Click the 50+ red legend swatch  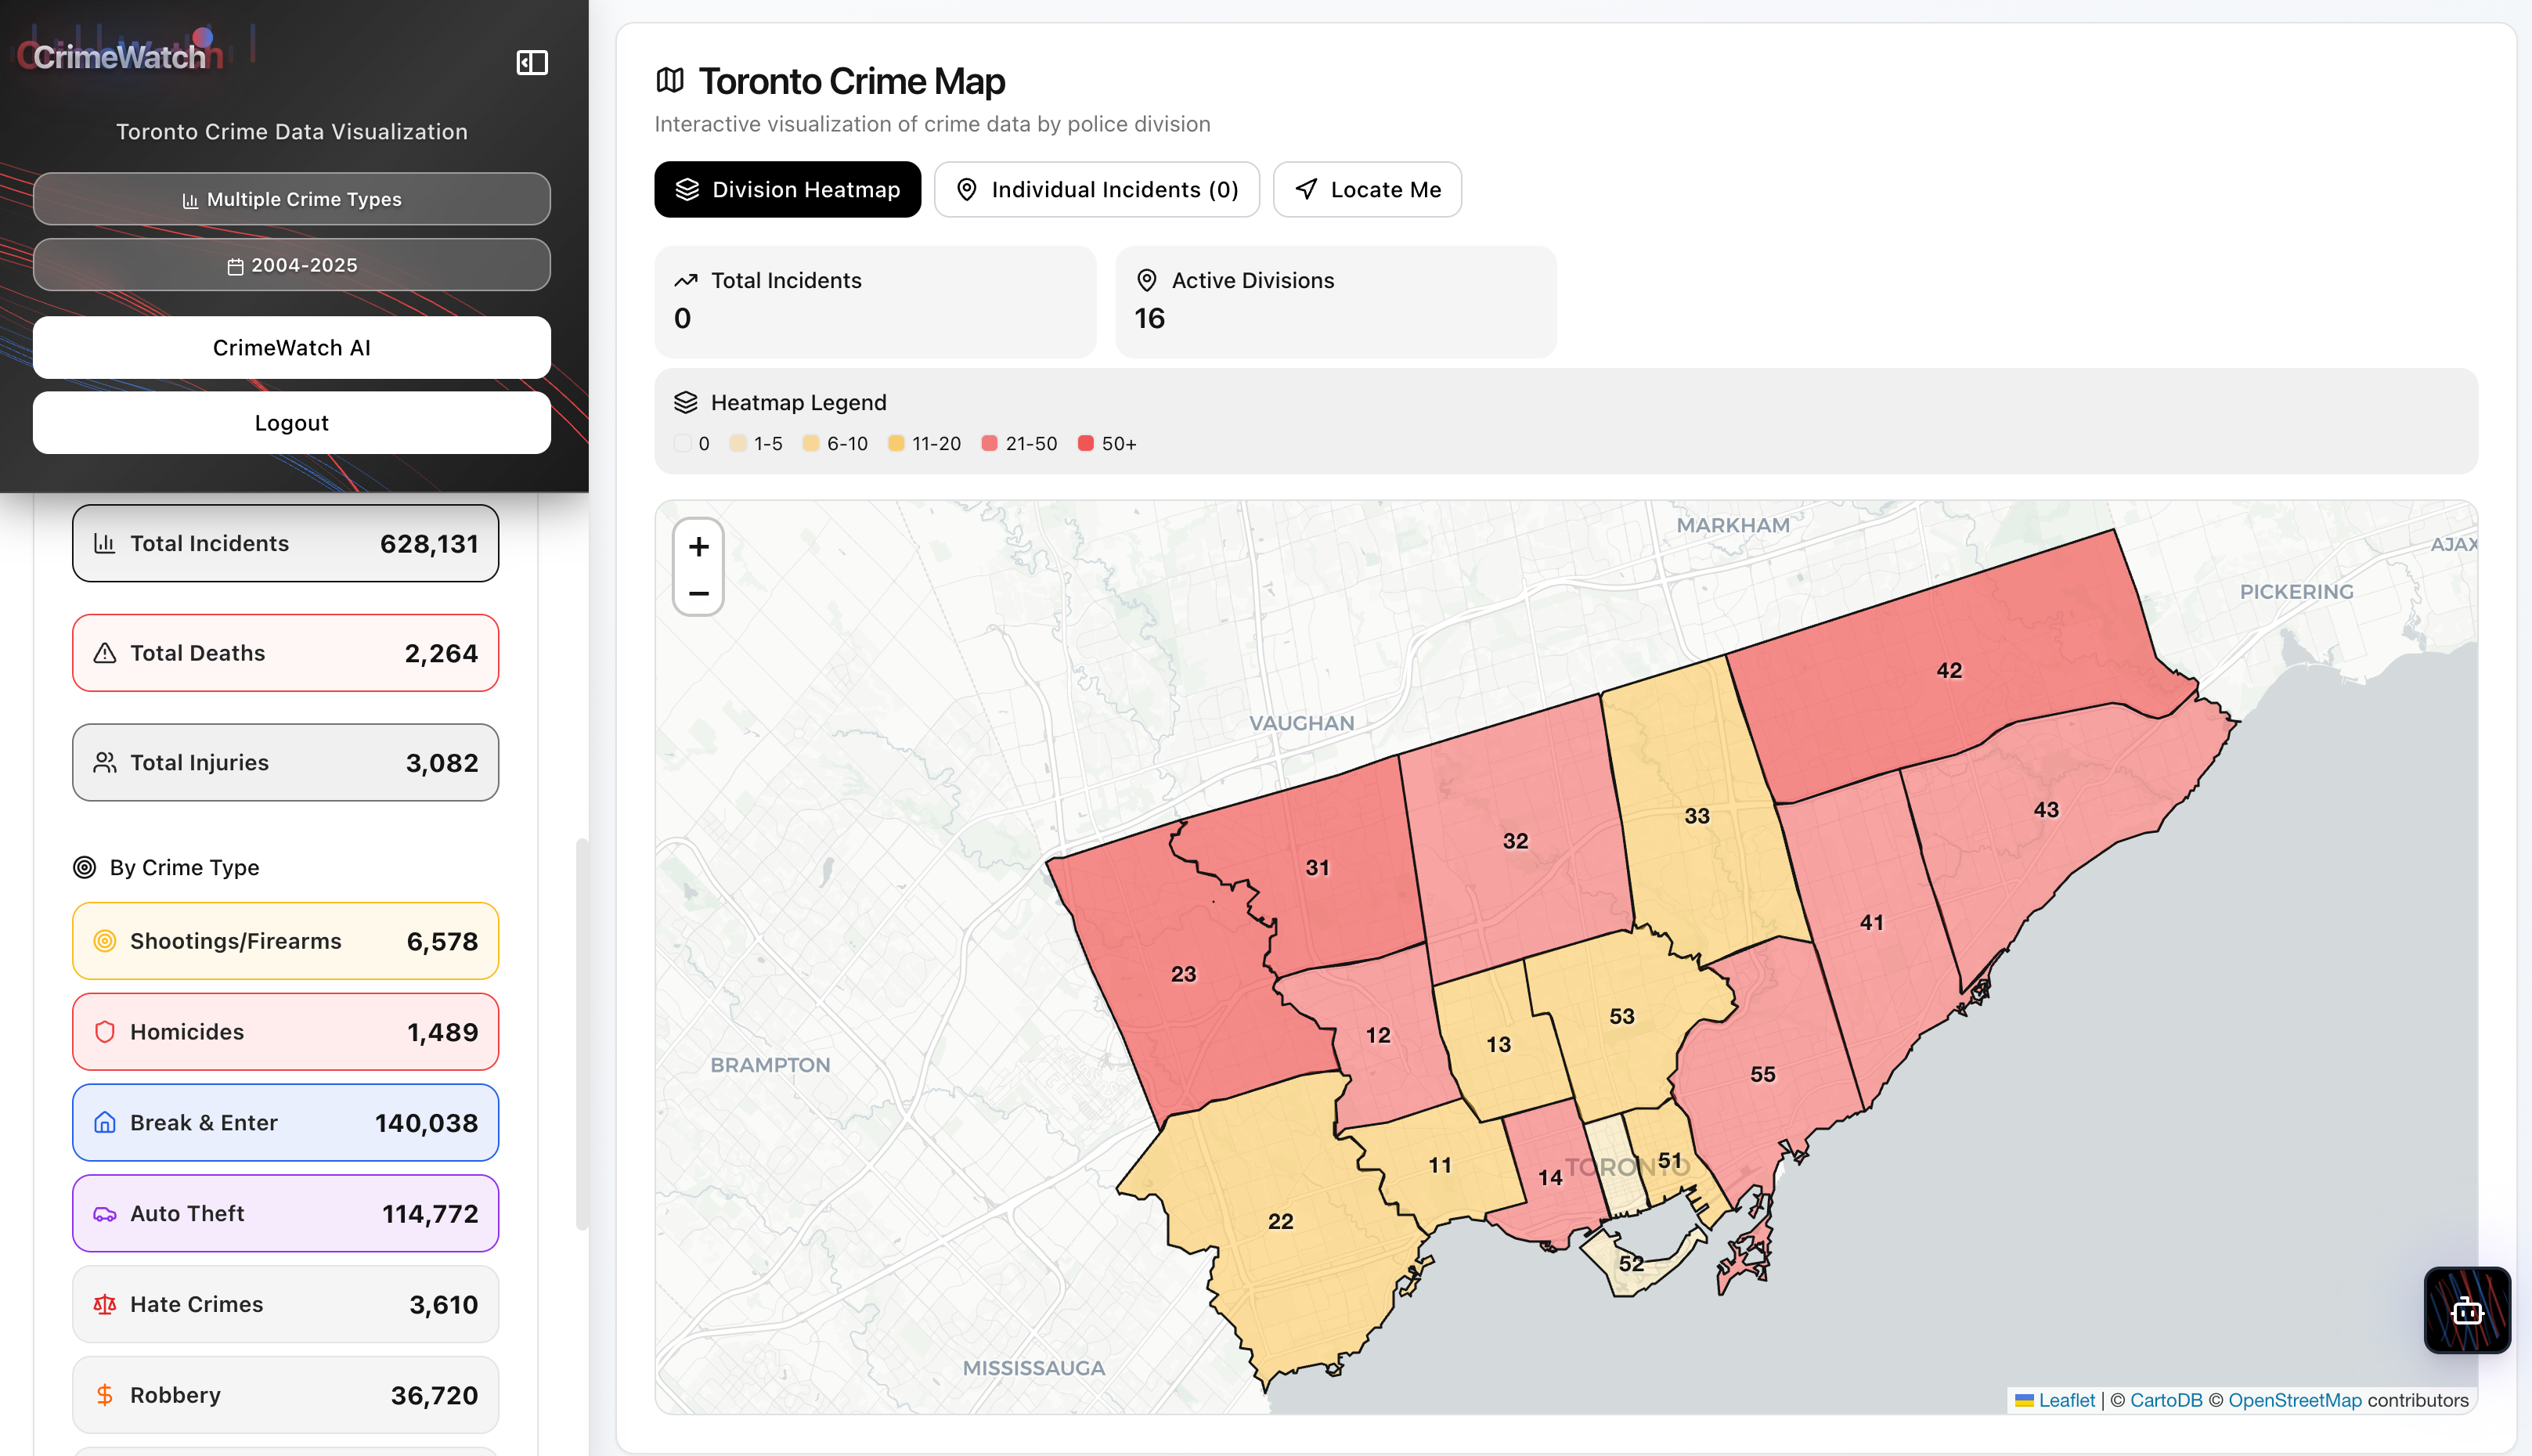pyautogui.click(x=1085, y=443)
